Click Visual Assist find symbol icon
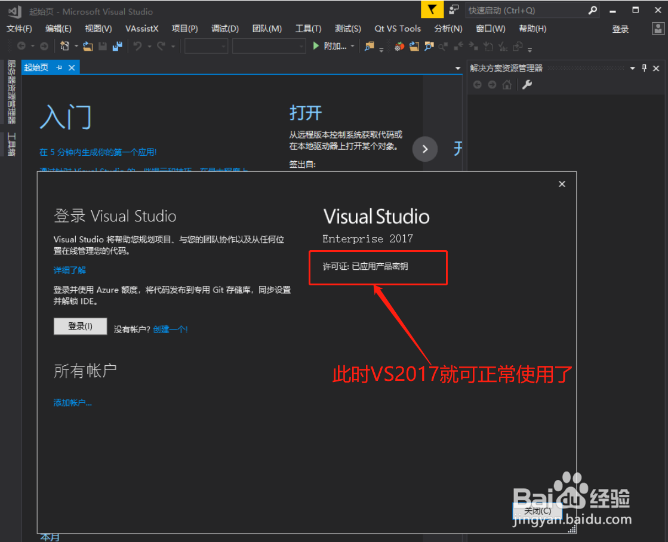Image resolution: width=668 pixels, height=542 pixels. [x=429, y=46]
